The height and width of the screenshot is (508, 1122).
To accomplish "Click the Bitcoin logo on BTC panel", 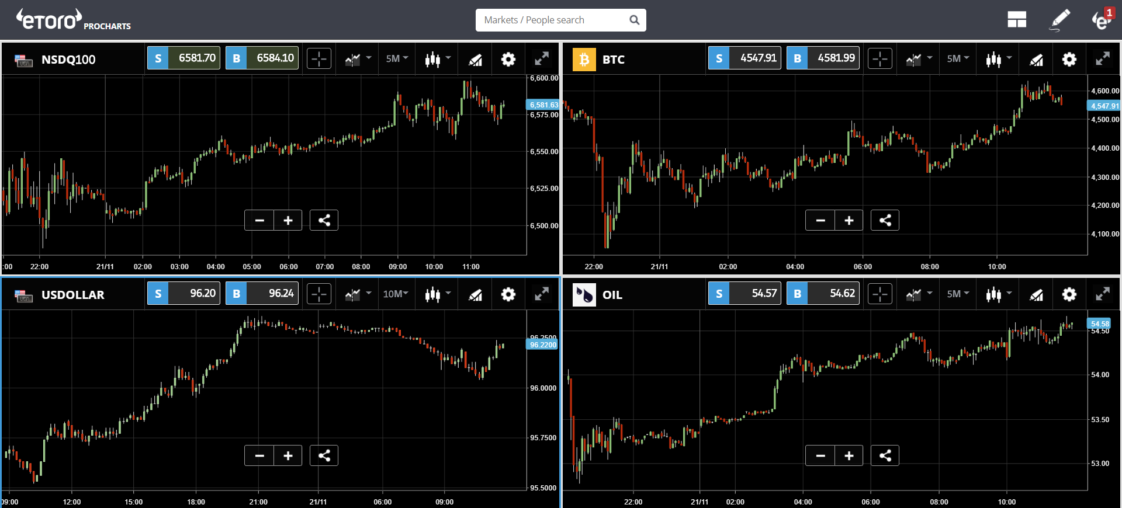I will tap(584, 59).
